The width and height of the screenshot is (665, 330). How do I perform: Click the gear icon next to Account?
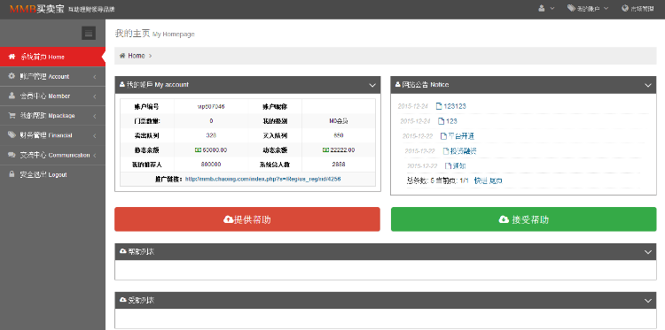click(x=12, y=76)
